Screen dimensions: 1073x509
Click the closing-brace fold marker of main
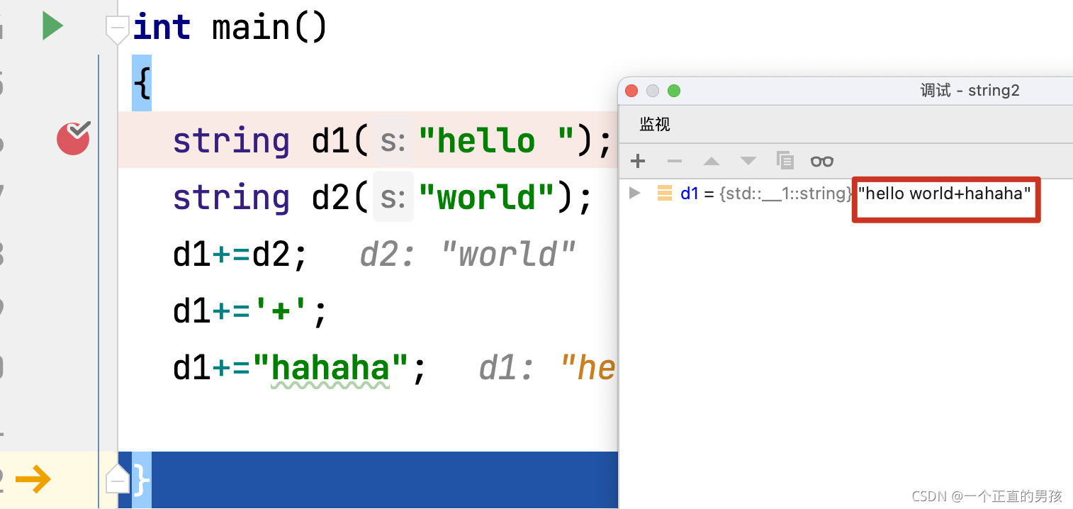(117, 480)
